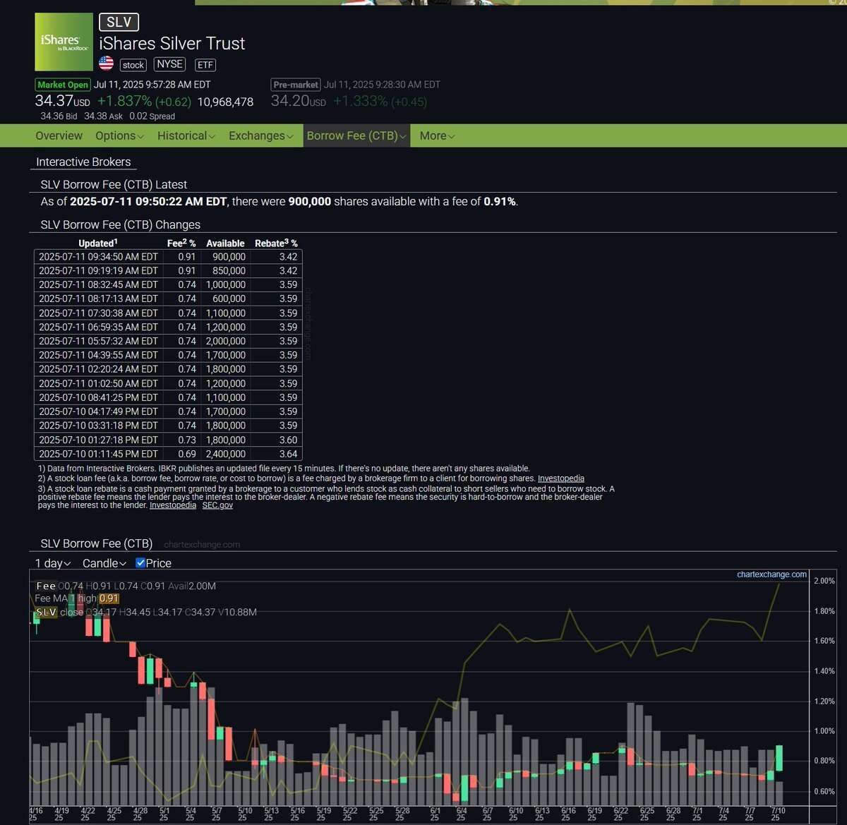Click the stock tag
Viewport: 847px width, 825px height.
click(x=133, y=65)
